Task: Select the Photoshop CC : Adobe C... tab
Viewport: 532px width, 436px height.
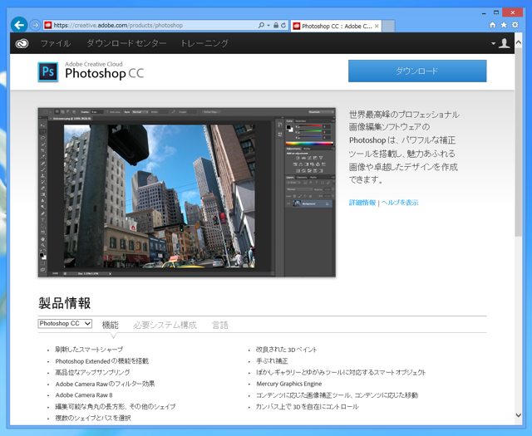Action: 336,26
